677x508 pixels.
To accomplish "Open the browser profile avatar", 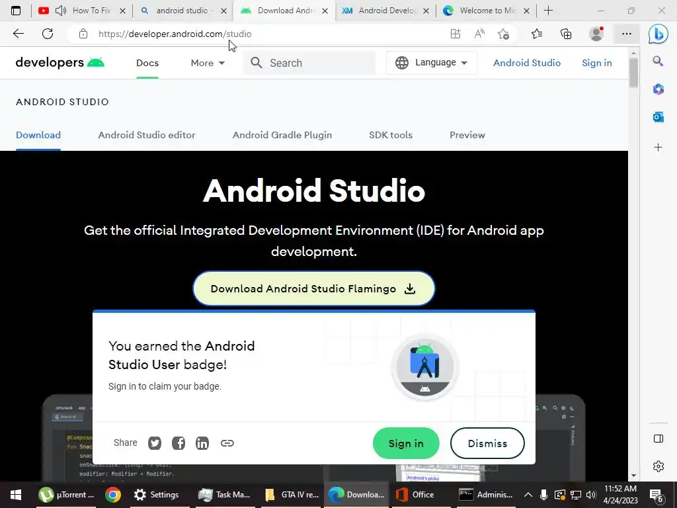I will (x=596, y=34).
